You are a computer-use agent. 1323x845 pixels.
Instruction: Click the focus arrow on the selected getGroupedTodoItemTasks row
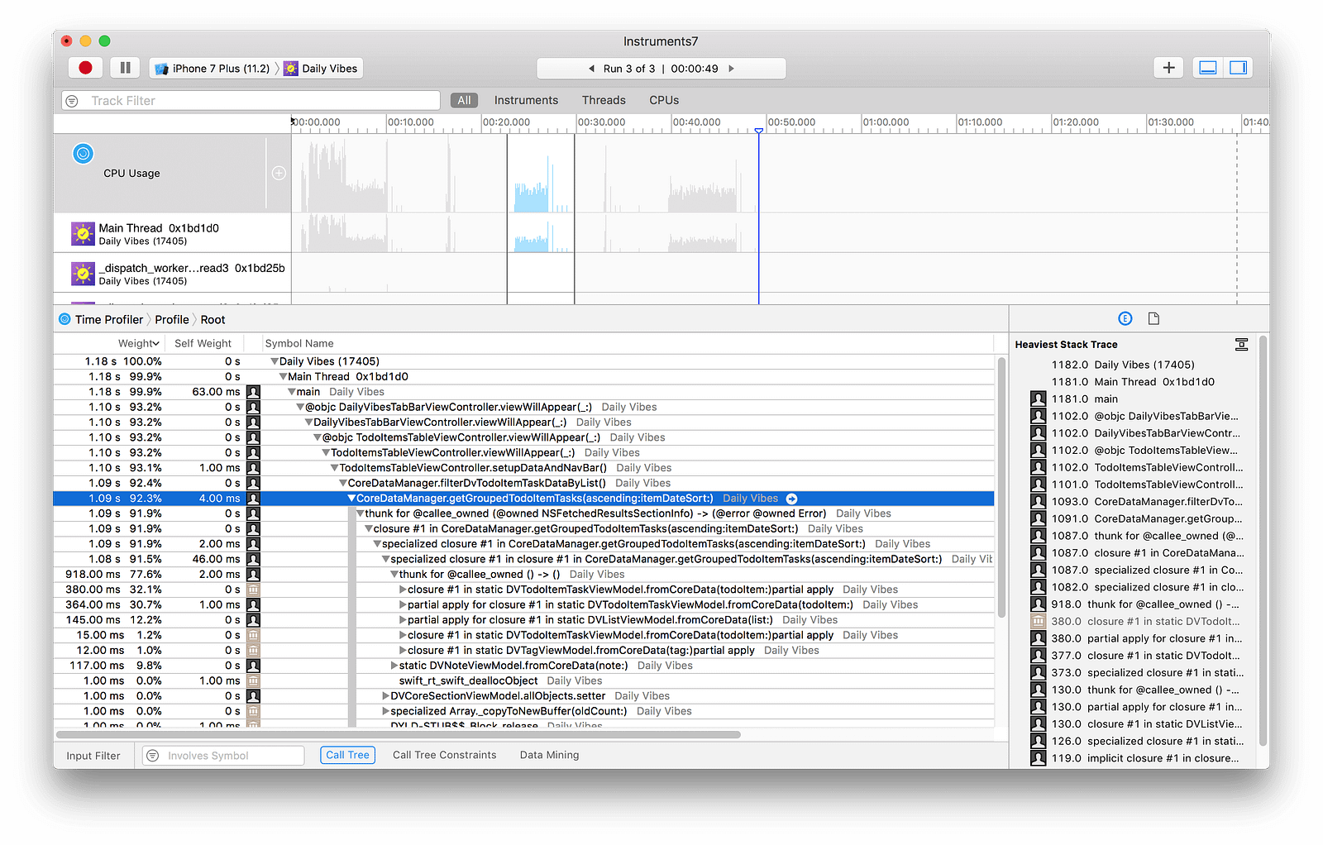coord(791,499)
